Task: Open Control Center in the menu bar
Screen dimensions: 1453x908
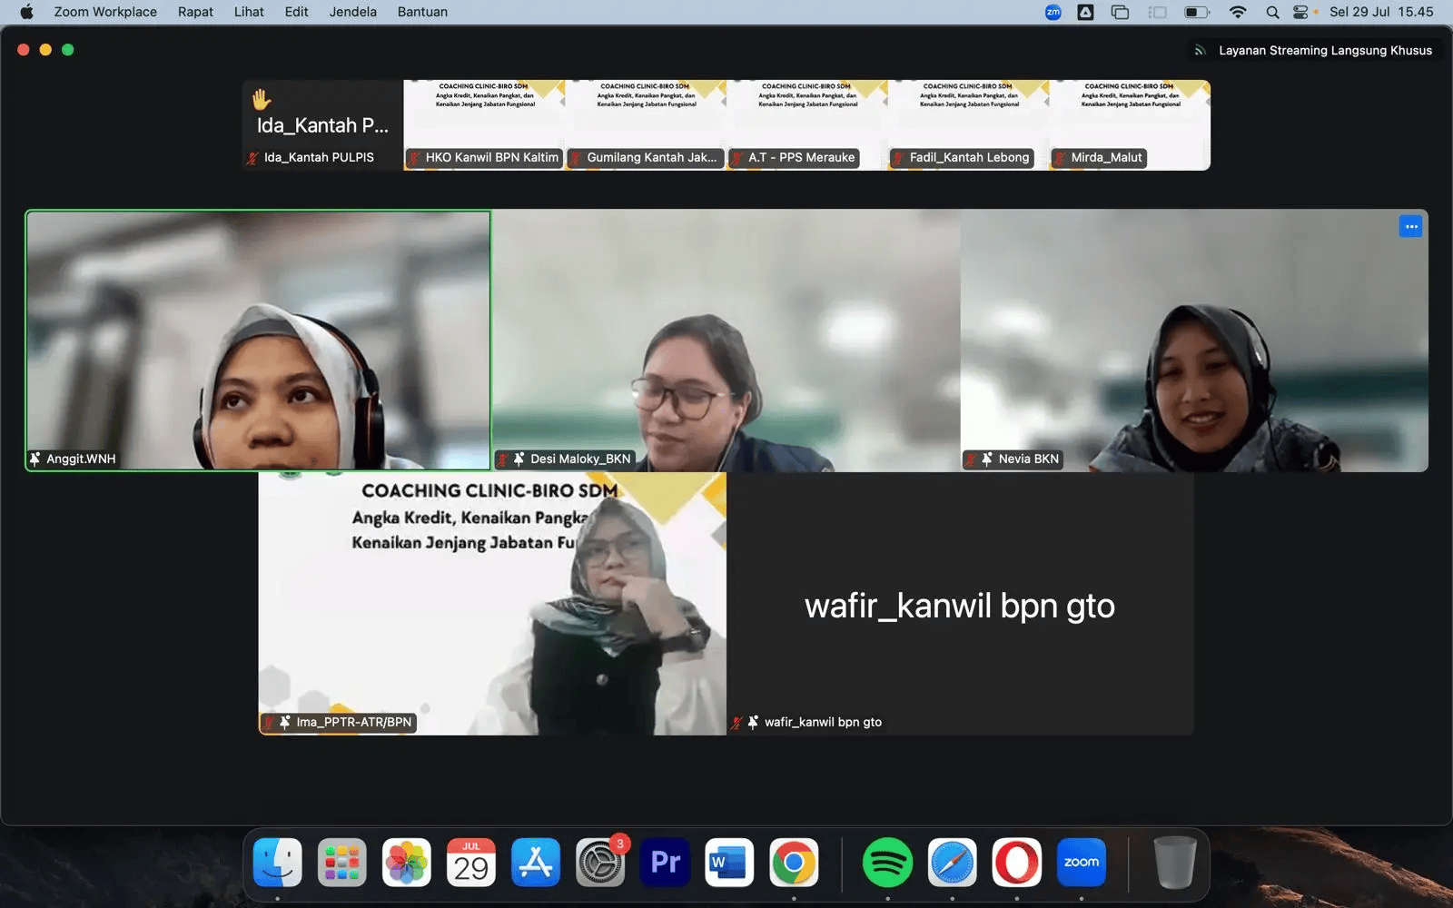Action: pyautogui.click(x=1301, y=12)
